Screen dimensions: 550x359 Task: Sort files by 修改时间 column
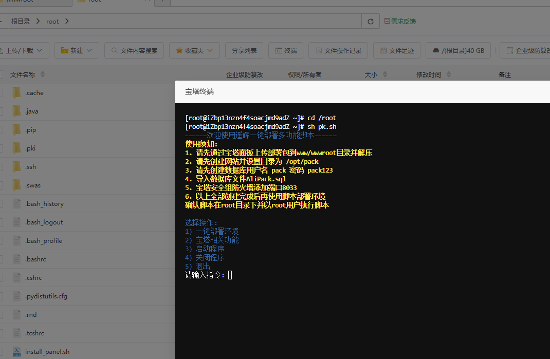pyautogui.click(x=429, y=74)
